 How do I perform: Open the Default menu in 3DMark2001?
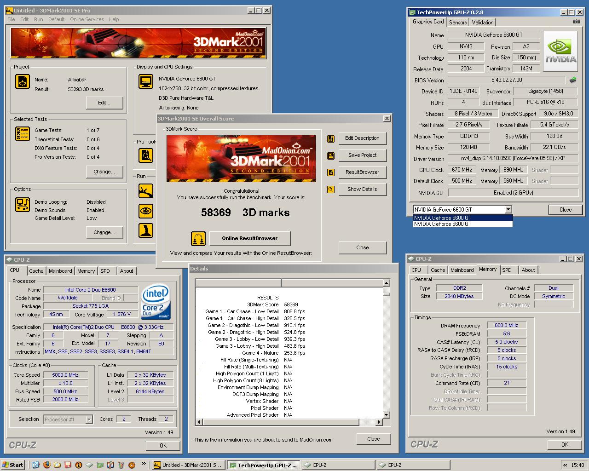coord(56,19)
